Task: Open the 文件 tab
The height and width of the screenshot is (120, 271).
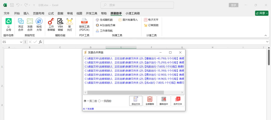Action: 7,13
